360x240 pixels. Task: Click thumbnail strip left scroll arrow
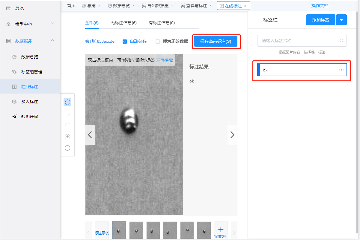[88, 233]
